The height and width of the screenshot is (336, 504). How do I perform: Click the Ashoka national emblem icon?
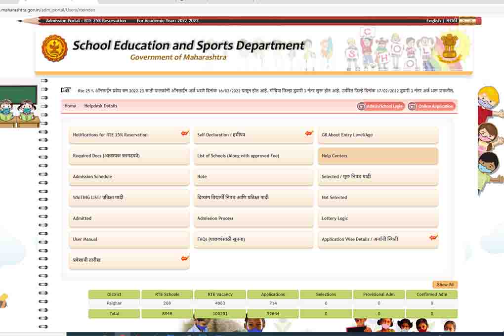(449, 48)
